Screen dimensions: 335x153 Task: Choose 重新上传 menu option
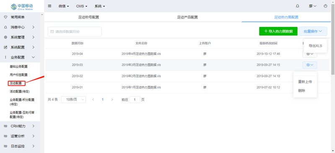(x=305, y=82)
